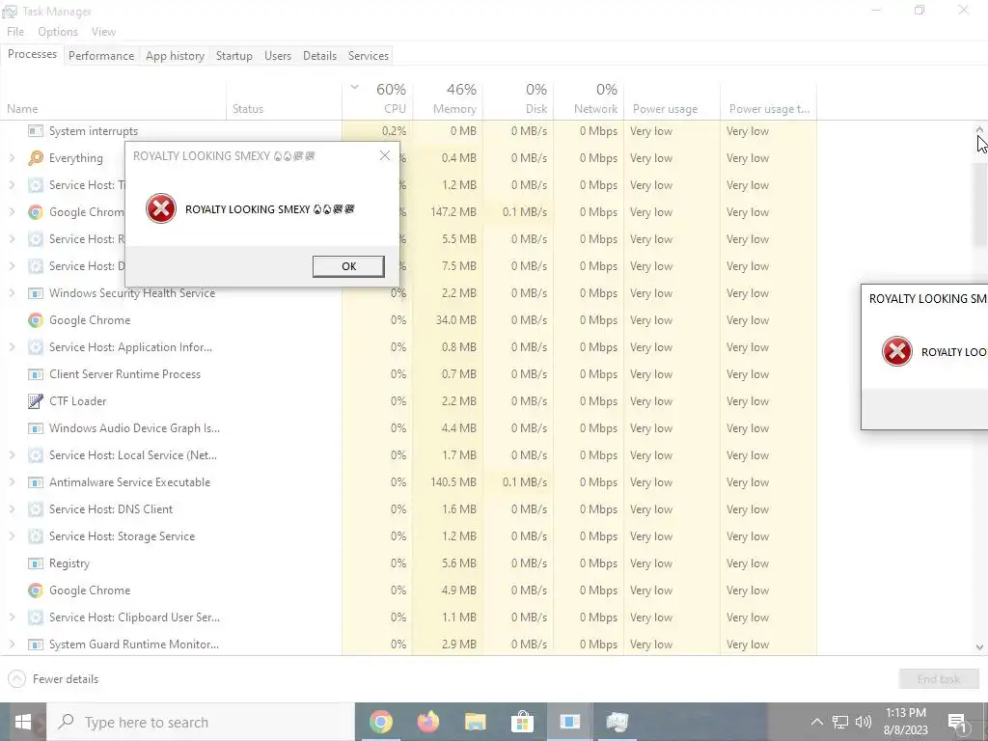Open Firefox from the taskbar

click(427, 722)
